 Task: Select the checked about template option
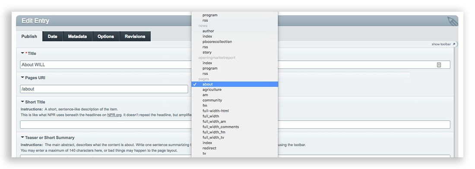pyautogui.click(x=235, y=84)
